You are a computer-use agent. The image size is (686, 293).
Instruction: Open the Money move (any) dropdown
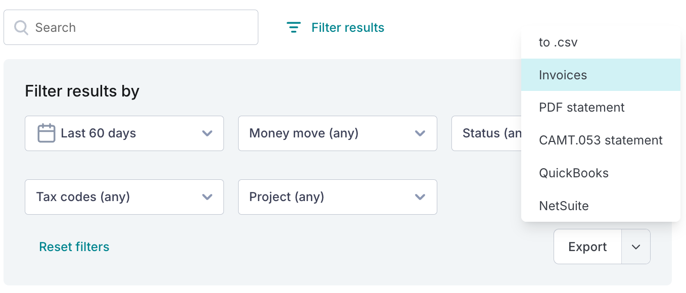[x=337, y=133]
